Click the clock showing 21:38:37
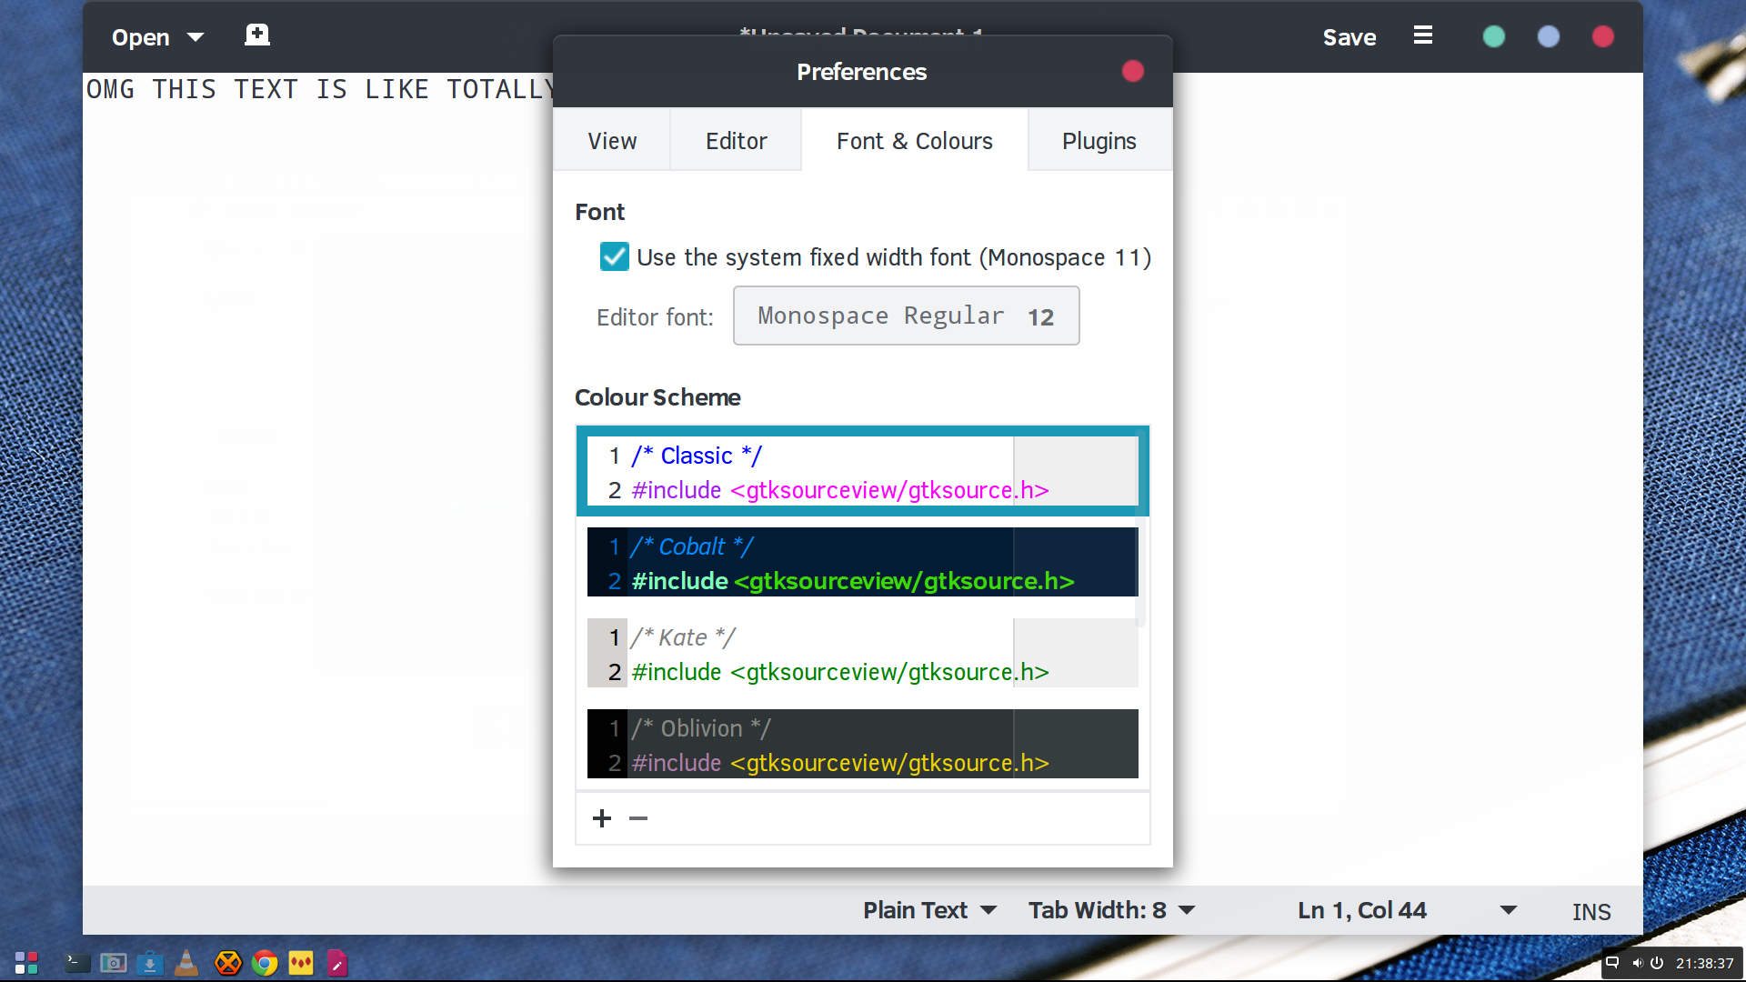The width and height of the screenshot is (1746, 982). [x=1705, y=963]
